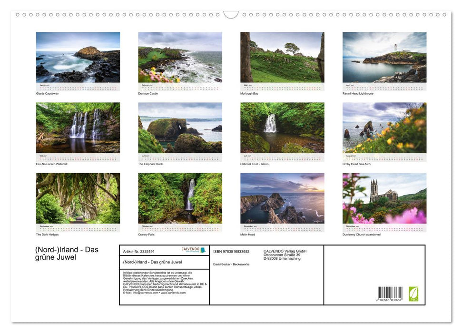Click the copyright notice paragraph

click(x=165, y=283)
